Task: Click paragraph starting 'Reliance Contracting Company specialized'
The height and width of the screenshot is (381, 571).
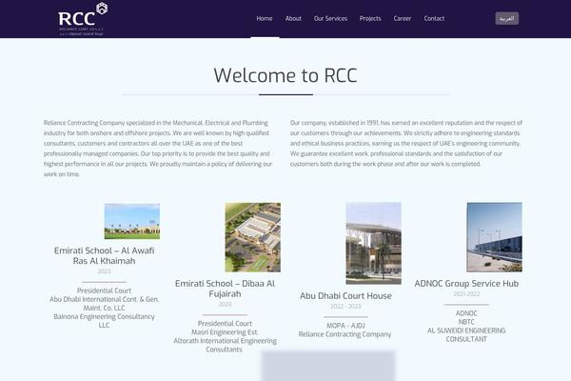Action: point(158,149)
